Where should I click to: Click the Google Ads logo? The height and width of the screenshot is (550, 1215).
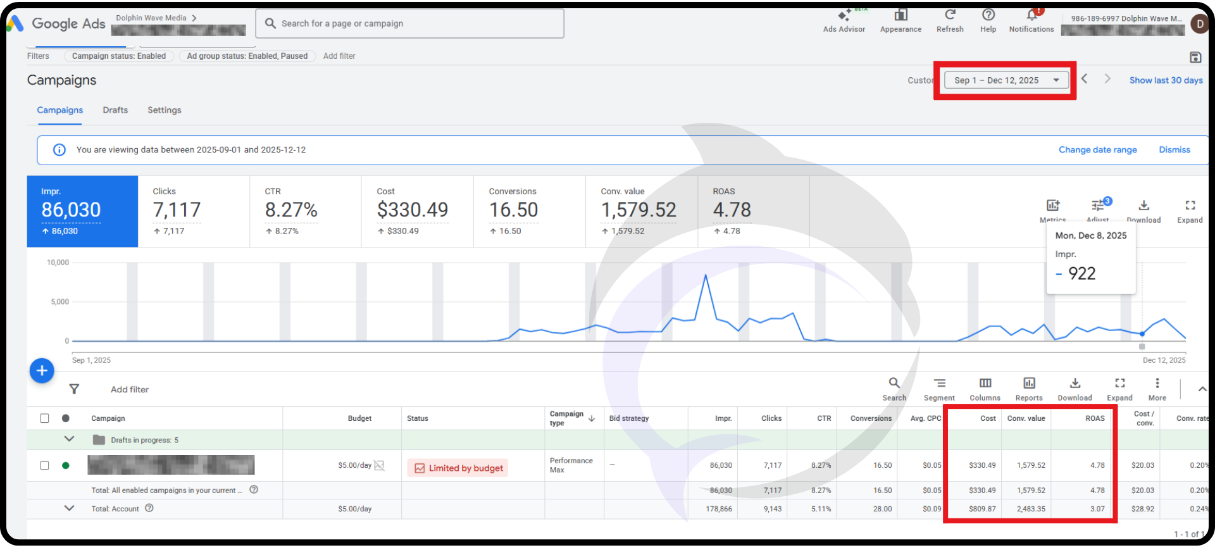(56, 23)
